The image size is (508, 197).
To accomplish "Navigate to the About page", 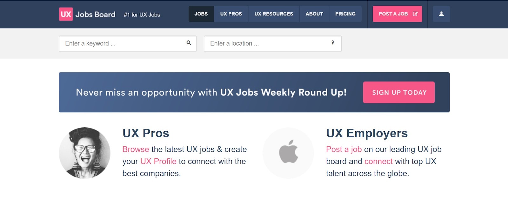I will [x=314, y=14].
